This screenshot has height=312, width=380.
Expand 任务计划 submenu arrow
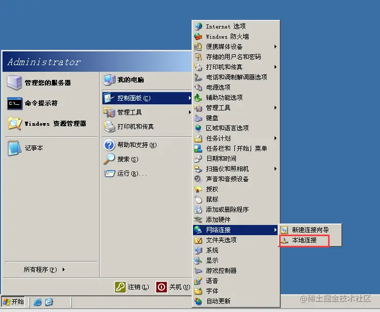[x=275, y=138]
